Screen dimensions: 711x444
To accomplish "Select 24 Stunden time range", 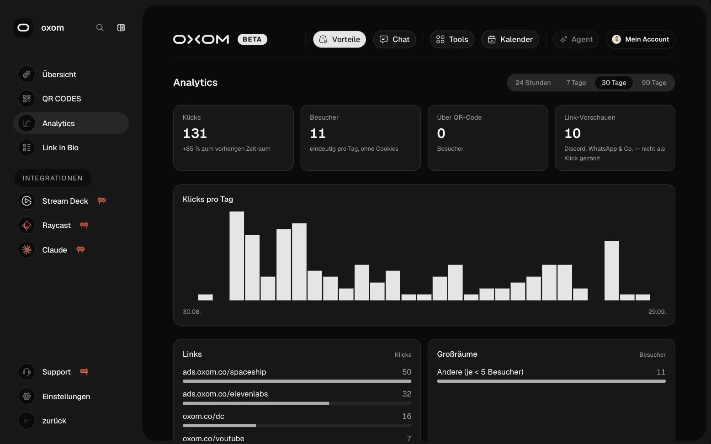I will tap(533, 83).
